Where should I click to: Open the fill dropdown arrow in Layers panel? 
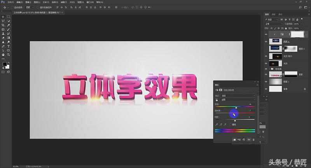[x=301, y=28]
